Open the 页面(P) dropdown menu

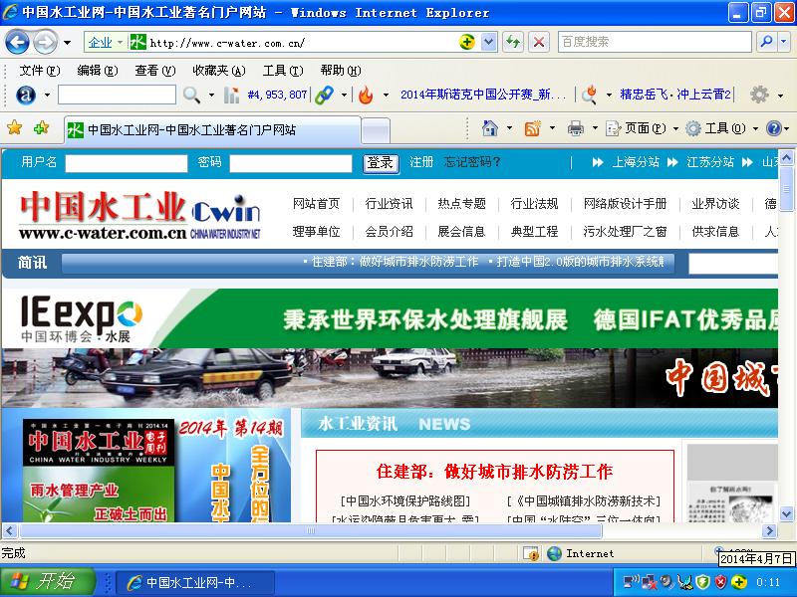pos(643,128)
